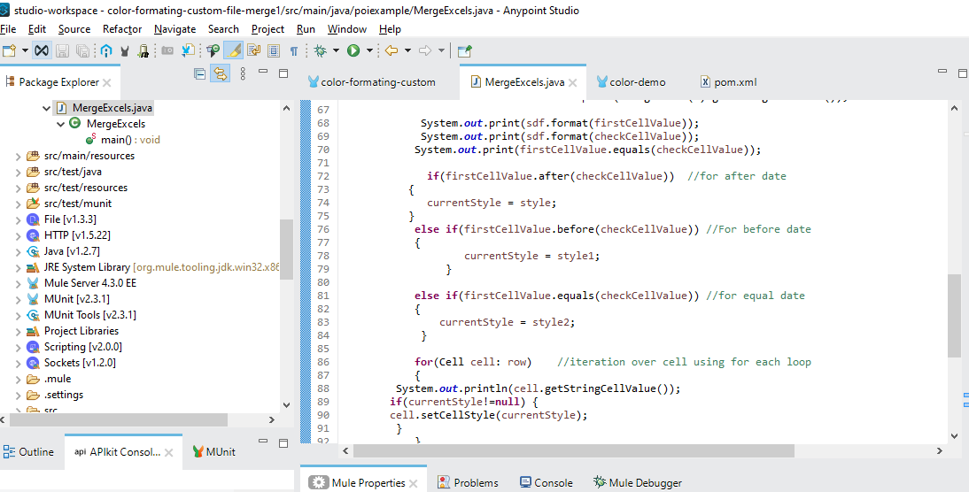
Task: Click the Debug bug icon in toolbar
Action: point(321,50)
